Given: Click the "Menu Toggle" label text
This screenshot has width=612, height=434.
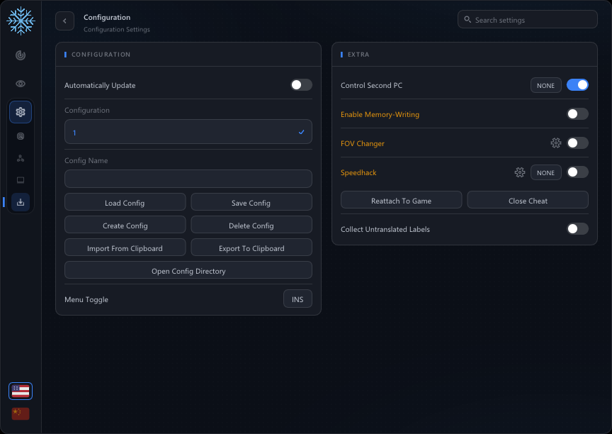Looking at the screenshot, I should click(86, 300).
